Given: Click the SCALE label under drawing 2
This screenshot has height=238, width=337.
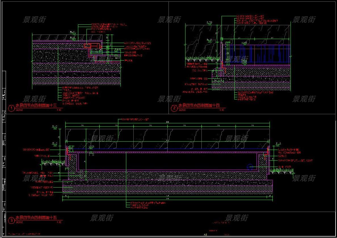Looking at the screenshot, I should 182,110.
